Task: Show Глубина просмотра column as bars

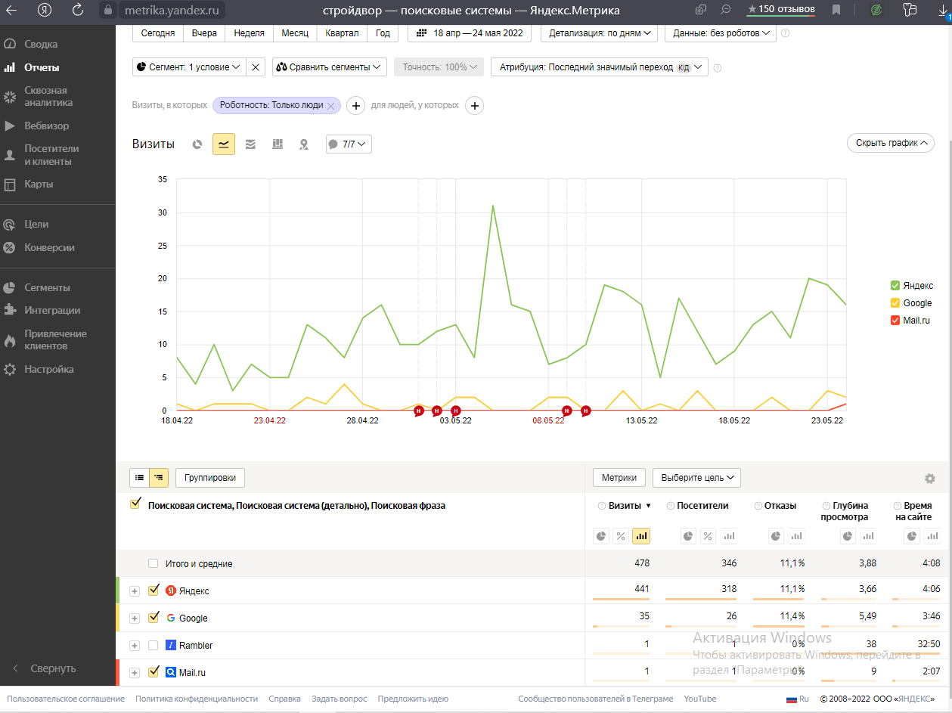Action: pos(868,536)
